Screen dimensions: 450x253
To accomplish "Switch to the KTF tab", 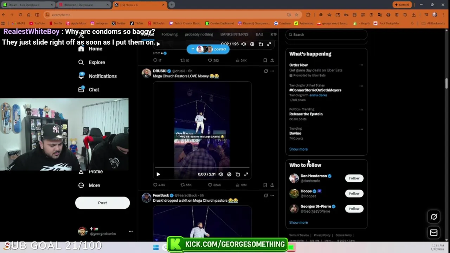I will pyautogui.click(x=274, y=34).
